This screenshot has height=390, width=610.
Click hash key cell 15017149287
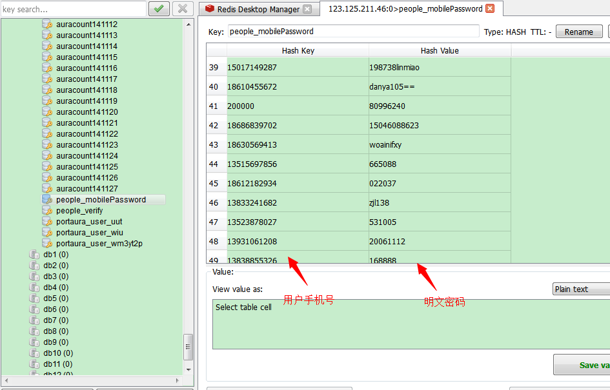(298, 67)
